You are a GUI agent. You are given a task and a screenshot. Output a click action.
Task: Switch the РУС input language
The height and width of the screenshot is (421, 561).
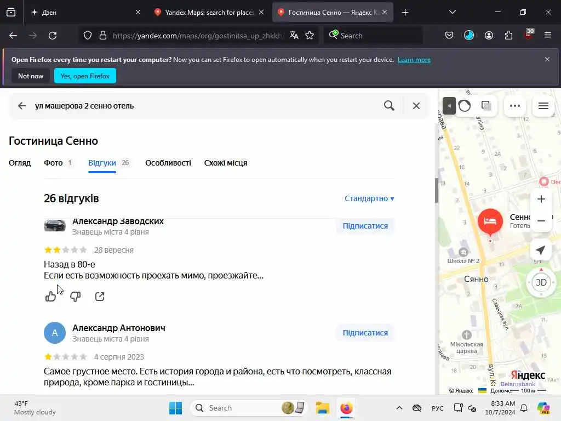pos(437,408)
